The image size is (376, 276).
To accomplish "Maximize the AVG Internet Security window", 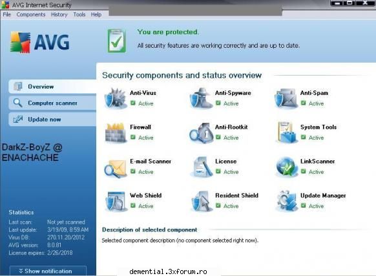I will pyautogui.click(x=350, y=3).
